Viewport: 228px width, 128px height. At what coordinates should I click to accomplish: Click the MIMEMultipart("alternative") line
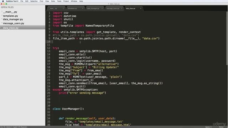[89, 64]
